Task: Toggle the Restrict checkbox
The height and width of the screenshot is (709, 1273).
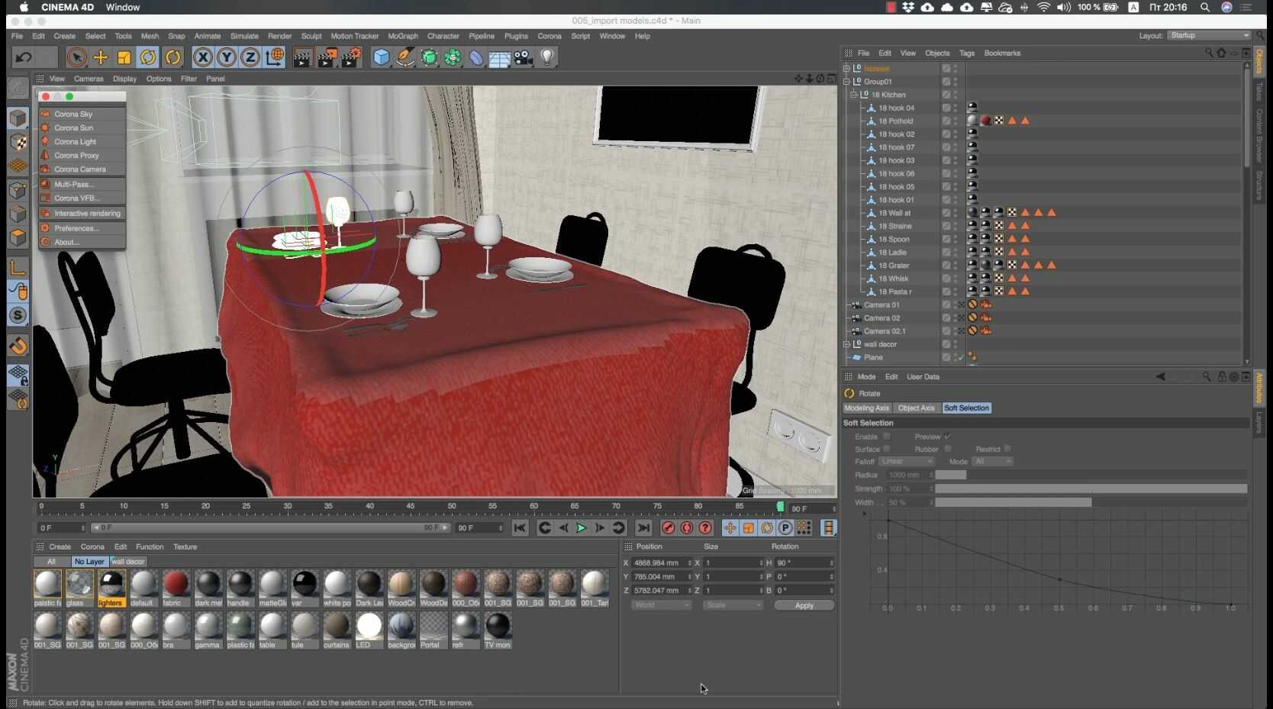Action: coord(1007,449)
